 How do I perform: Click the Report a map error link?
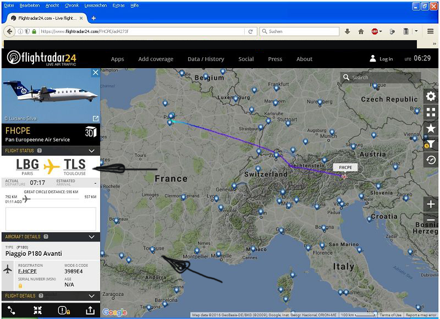(421, 315)
